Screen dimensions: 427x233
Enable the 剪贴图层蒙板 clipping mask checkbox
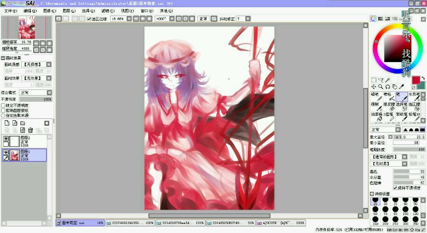(x=3, y=110)
